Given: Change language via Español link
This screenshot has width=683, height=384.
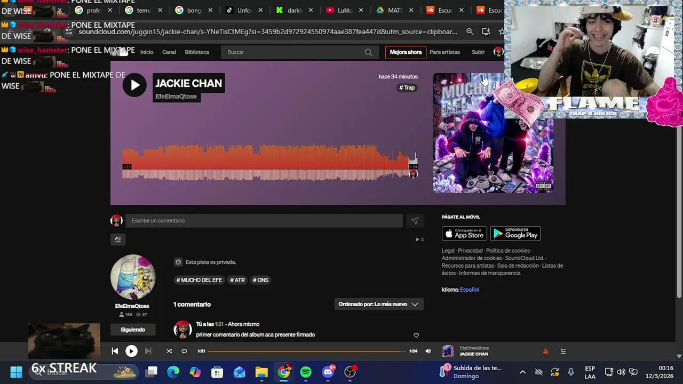Looking at the screenshot, I should click(470, 290).
